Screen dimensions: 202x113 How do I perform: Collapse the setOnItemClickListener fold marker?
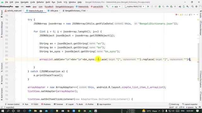click(x=15, y=99)
